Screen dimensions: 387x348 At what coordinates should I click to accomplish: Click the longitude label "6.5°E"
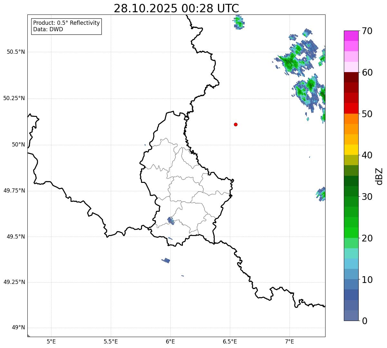pyautogui.click(x=230, y=341)
